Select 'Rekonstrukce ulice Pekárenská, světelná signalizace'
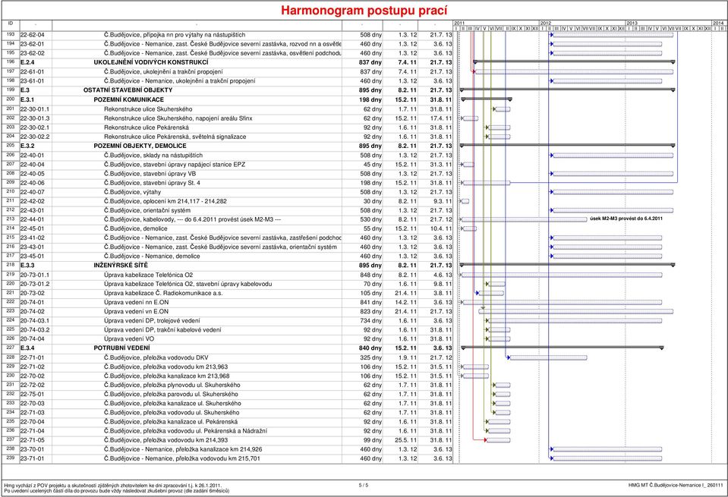The height and width of the screenshot is (497, 728). 175,137
